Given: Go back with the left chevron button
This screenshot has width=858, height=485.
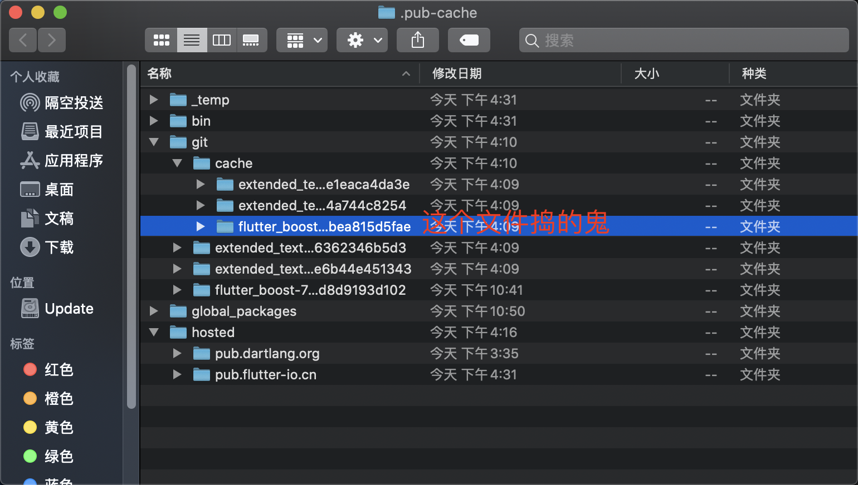Looking at the screenshot, I should 23,40.
